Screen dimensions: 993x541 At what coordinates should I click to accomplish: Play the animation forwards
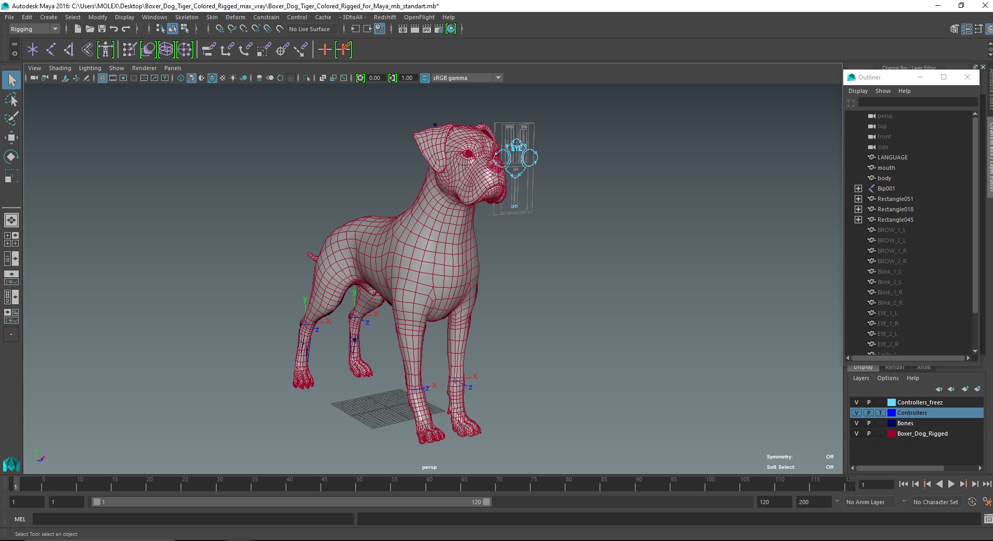[x=951, y=484]
